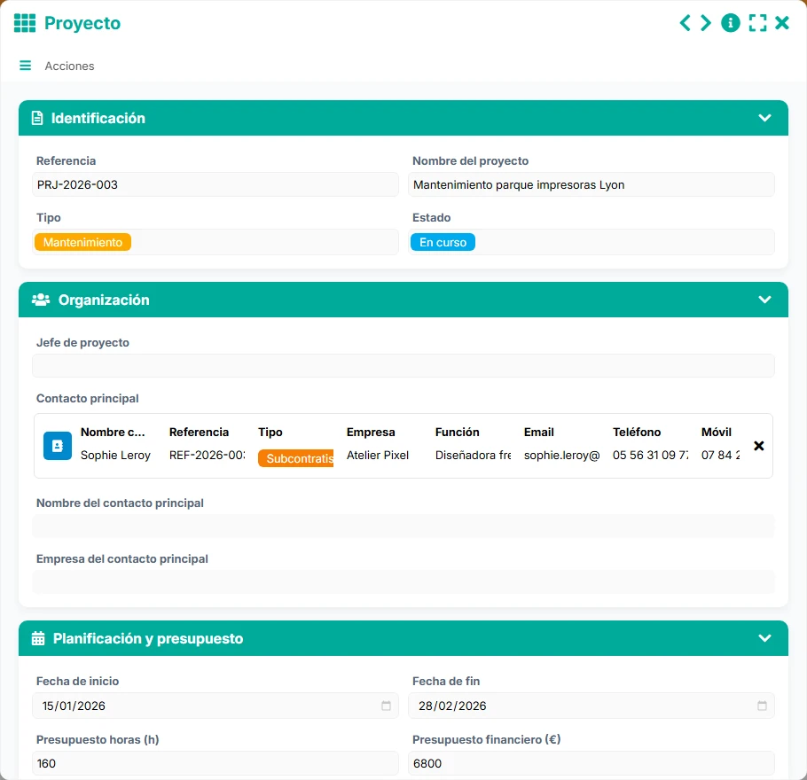The width and height of the screenshot is (807, 780).
Task: Click the REF-2026-00 contact reference
Action: [208, 456]
